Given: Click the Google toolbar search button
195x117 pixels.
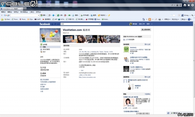Looking at the screenshot, I should (43, 15).
